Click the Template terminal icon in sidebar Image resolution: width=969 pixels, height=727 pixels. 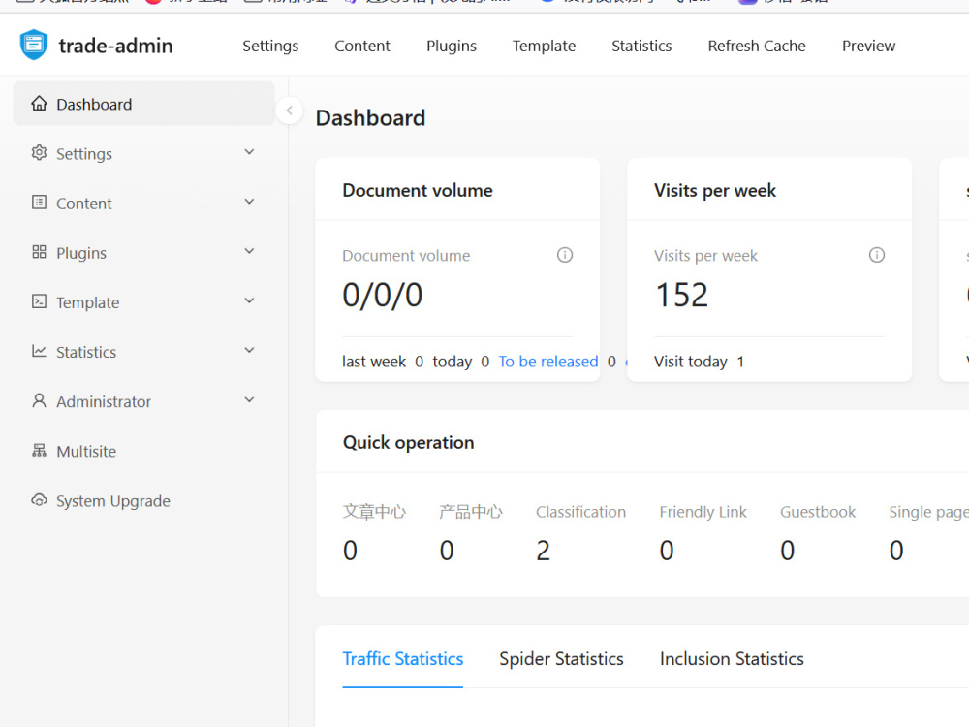point(39,301)
